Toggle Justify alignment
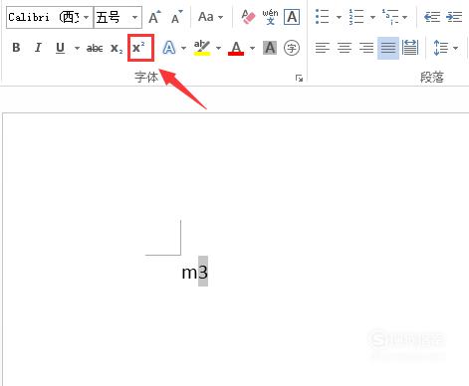469x386 pixels. tap(388, 48)
